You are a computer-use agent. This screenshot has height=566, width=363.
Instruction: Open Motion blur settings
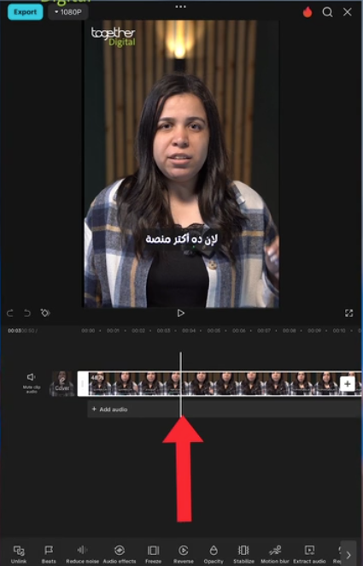(x=275, y=554)
